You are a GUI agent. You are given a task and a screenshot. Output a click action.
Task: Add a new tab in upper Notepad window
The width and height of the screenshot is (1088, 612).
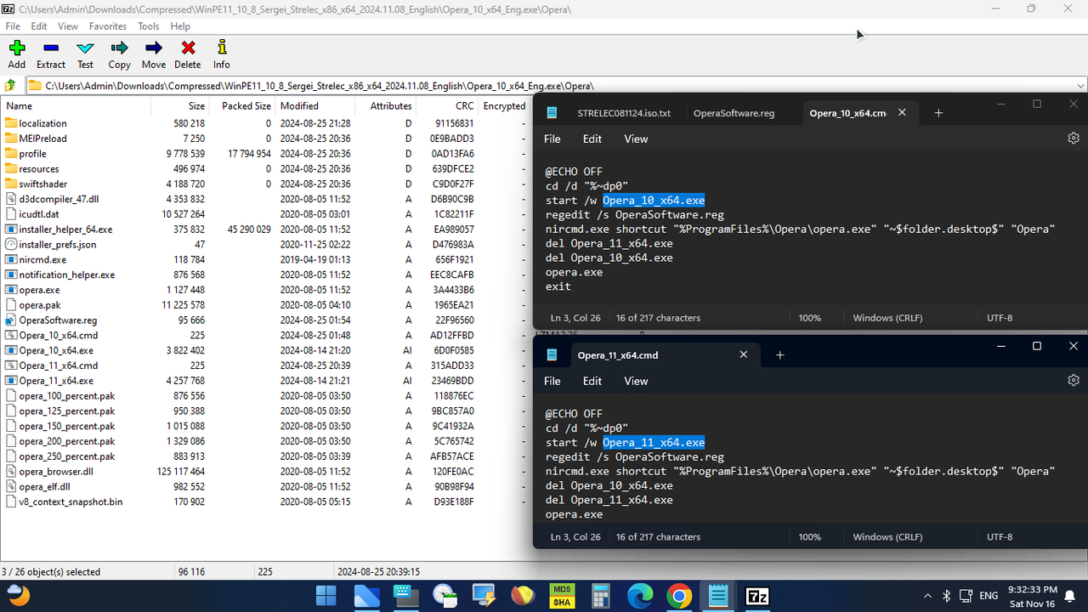(938, 113)
